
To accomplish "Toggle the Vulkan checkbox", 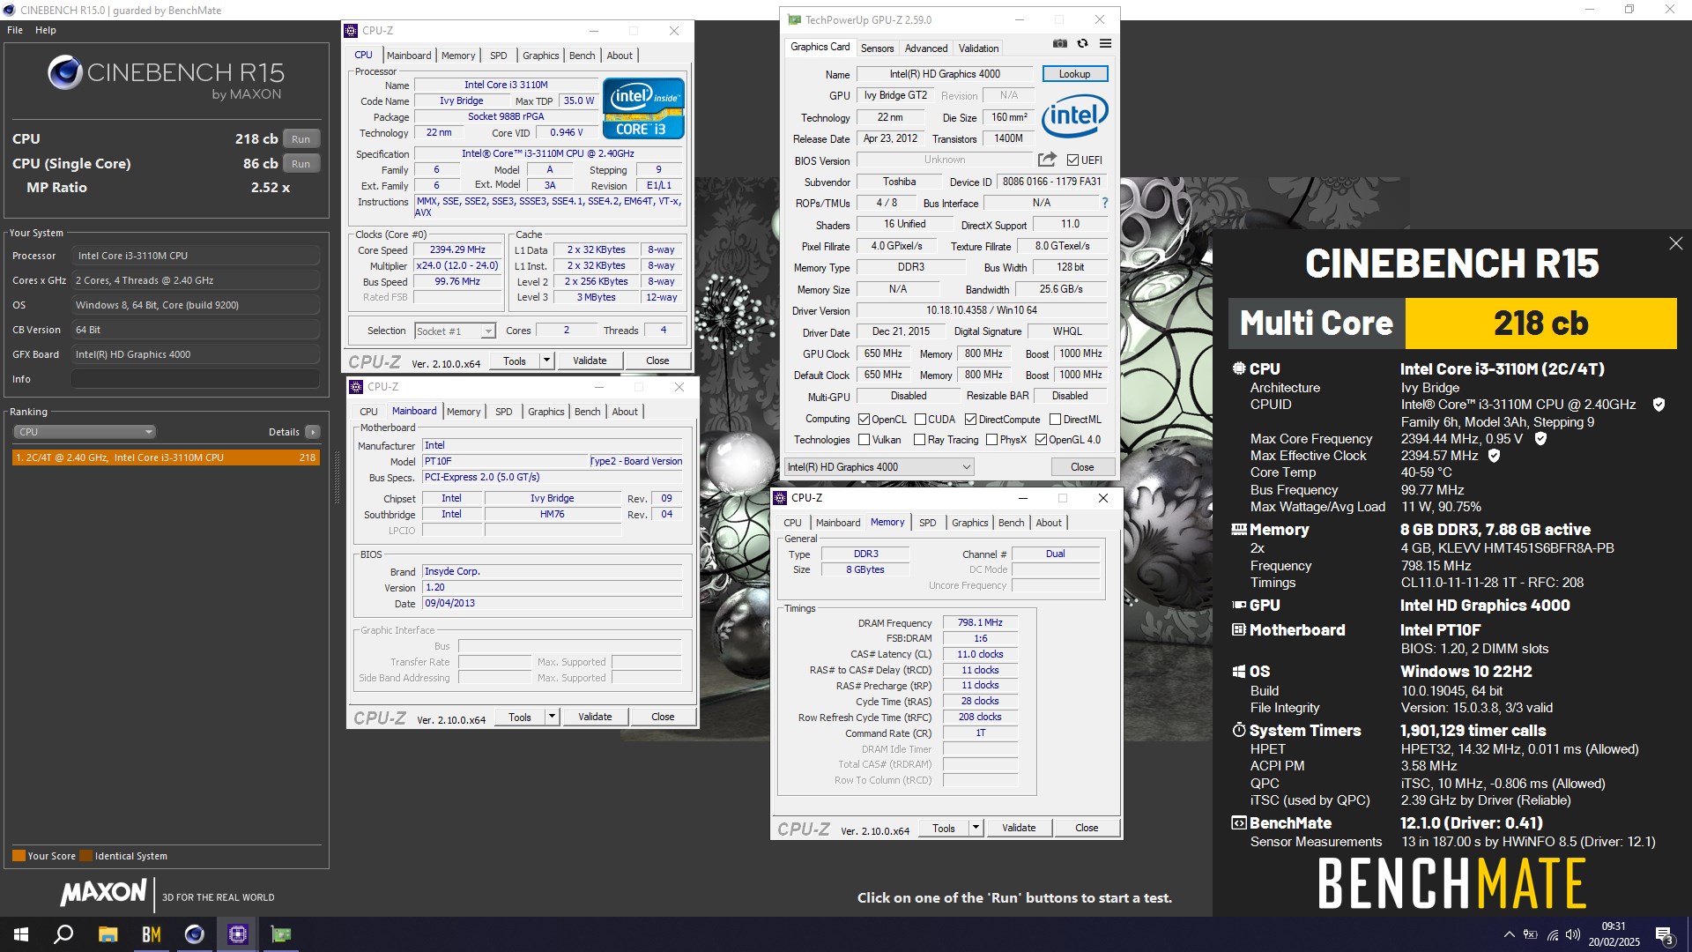I will point(864,440).
